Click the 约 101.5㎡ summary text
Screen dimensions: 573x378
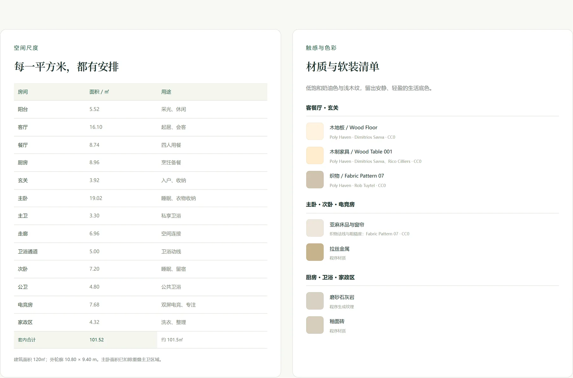pos(172,340)
